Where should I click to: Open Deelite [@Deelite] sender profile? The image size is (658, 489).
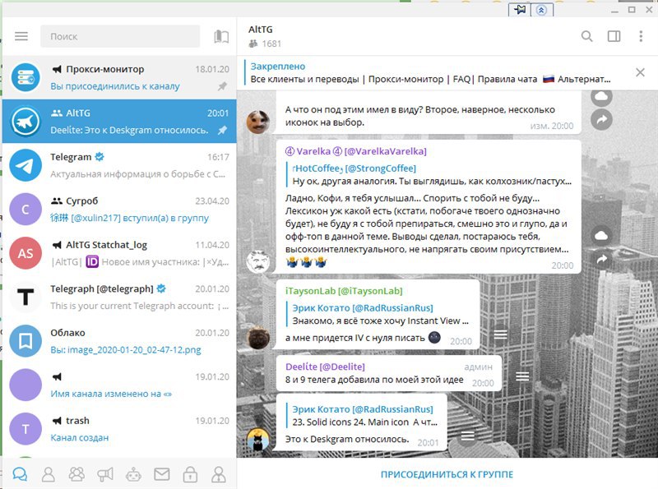[x=325, y=367]
